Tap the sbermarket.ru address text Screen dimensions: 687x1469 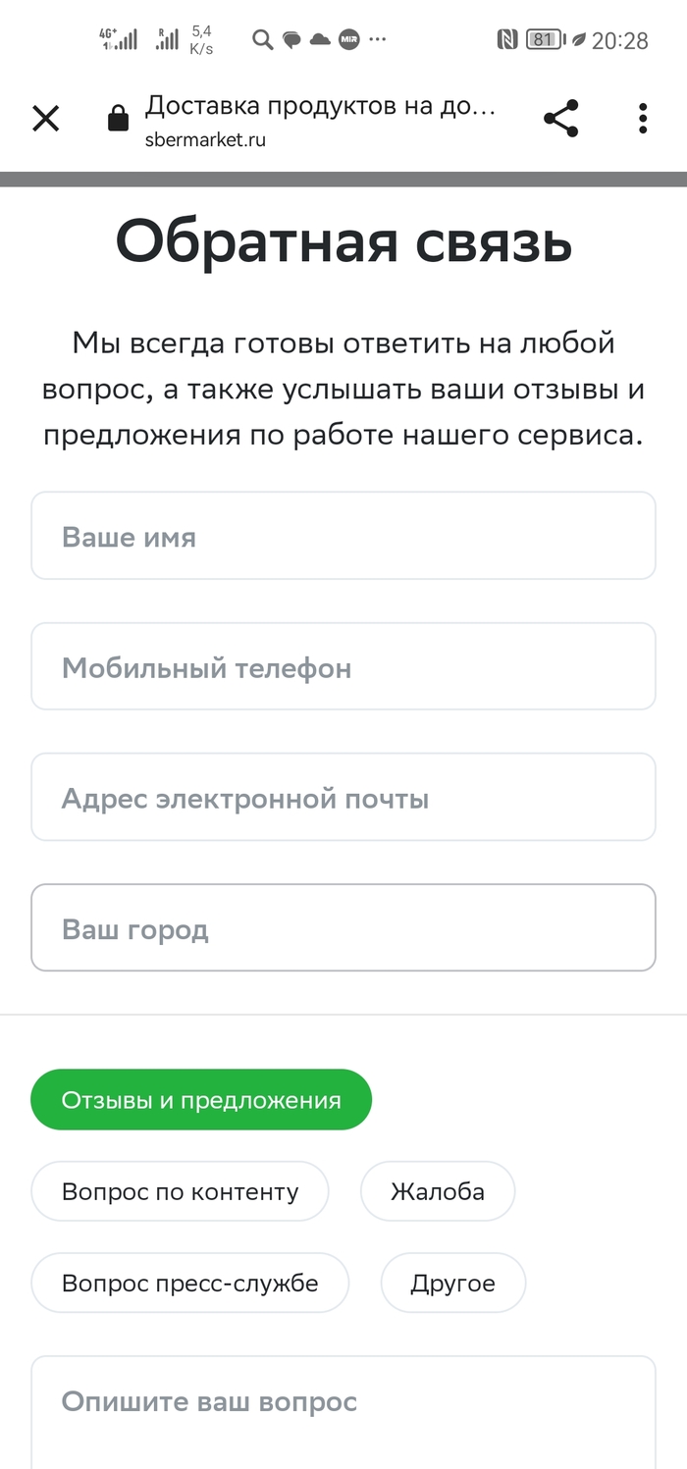point(205,139)
